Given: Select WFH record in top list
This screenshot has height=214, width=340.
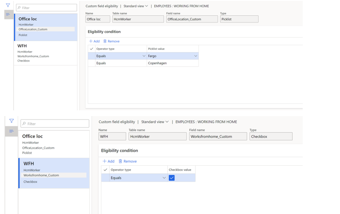Looking at the screenshot, I should click(46, 53).
